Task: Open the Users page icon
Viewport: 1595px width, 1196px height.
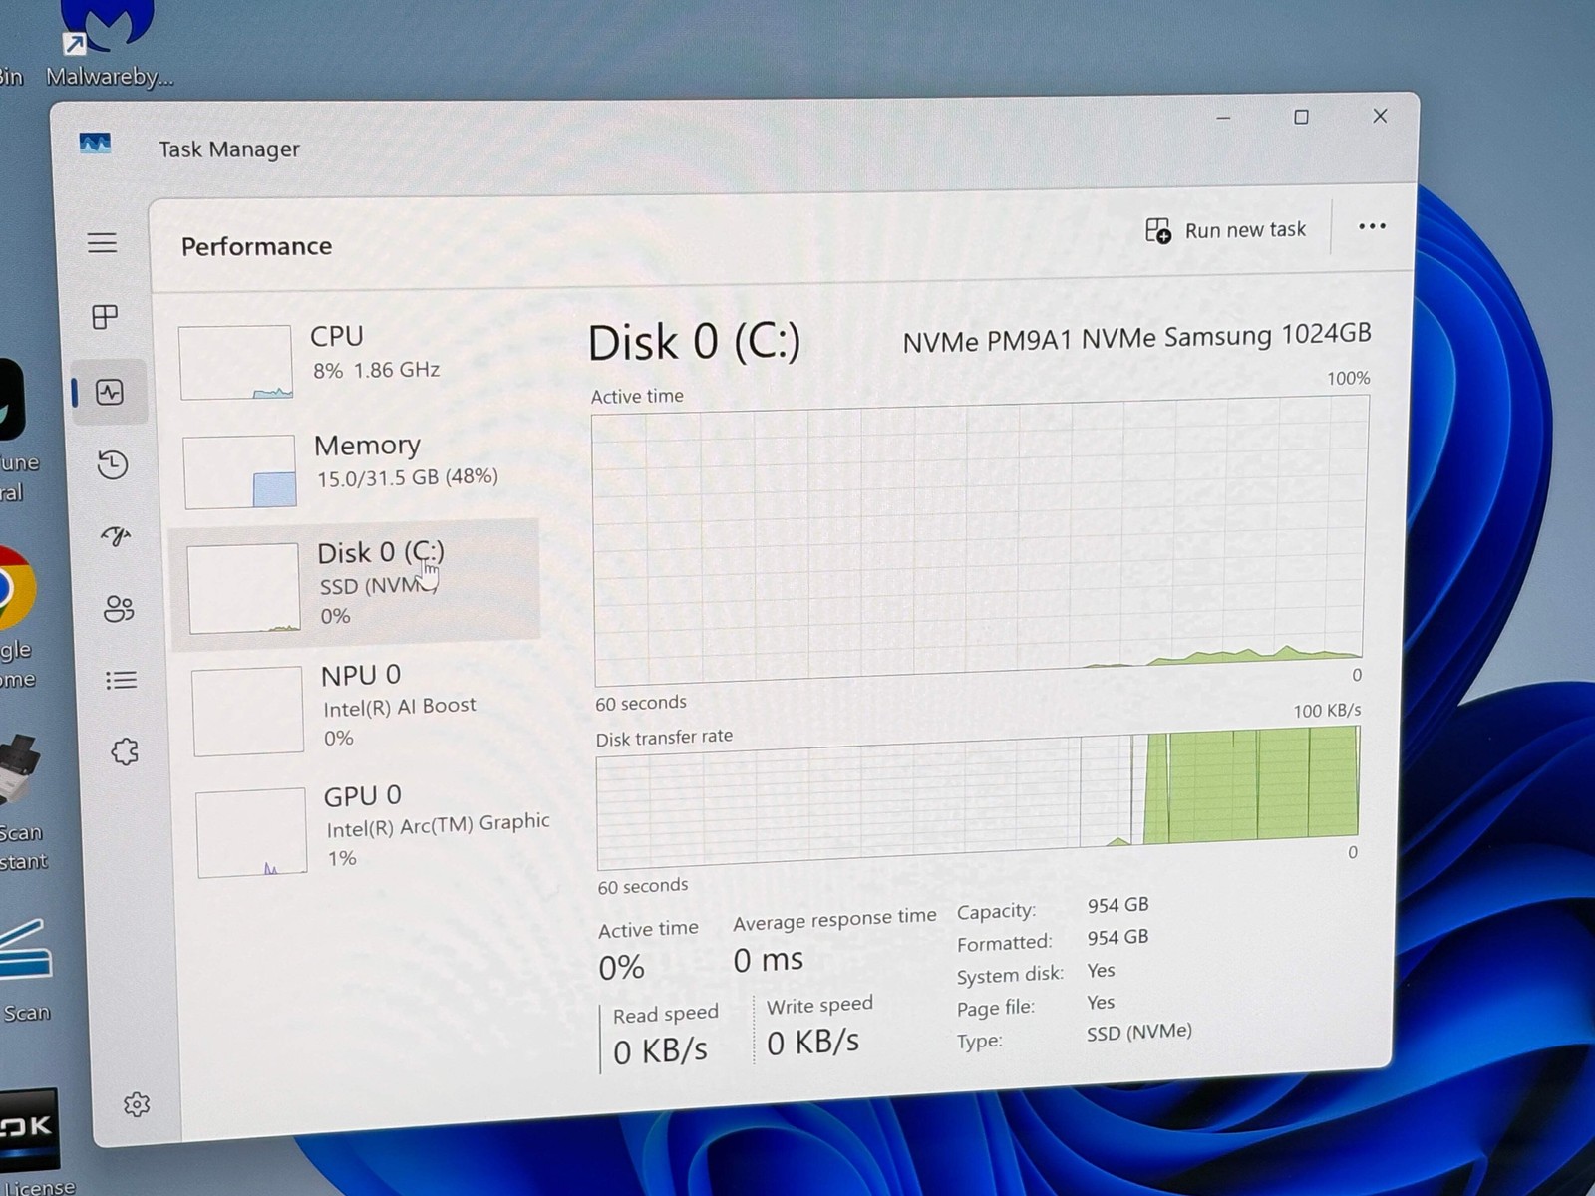Action: [x=119, y=608]
